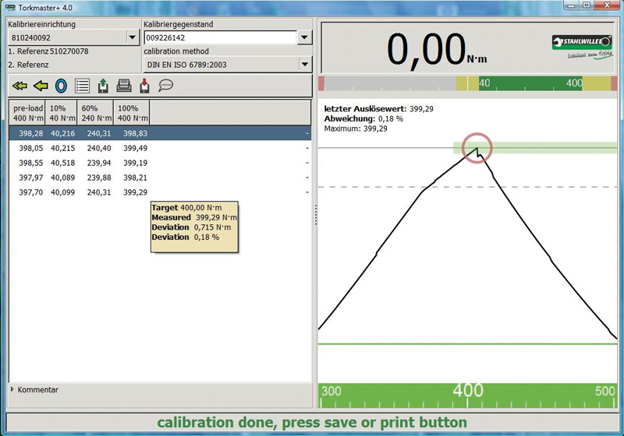Viewport: 624px width, 436px height.
Task: Open the Kalibriereinrichtung dropdown
Action: click(132, 37)
